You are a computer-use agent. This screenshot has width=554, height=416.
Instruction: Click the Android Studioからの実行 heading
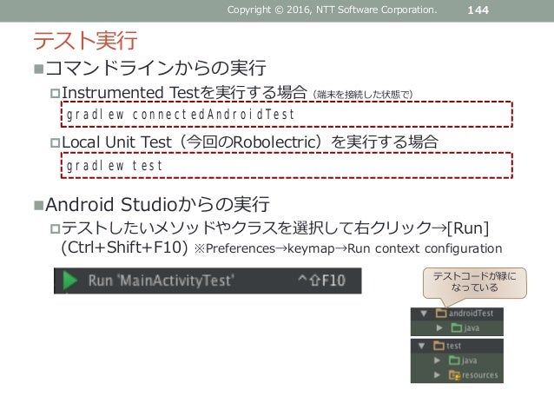pos(157,204)
